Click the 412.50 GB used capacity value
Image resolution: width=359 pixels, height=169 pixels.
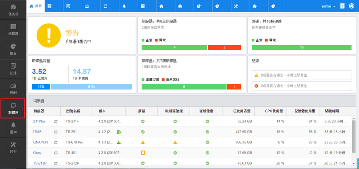[243, 132]
